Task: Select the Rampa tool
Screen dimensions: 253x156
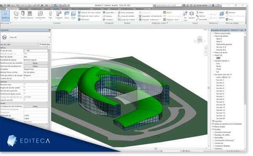Action: 107,16
